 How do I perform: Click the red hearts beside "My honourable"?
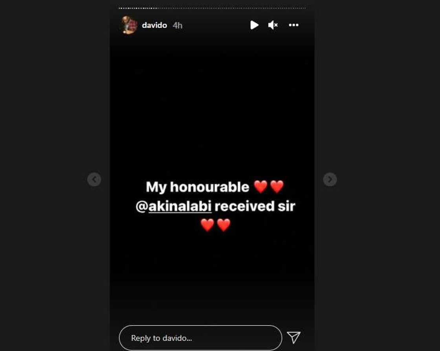pyautogui.click(x=269, y=187)
